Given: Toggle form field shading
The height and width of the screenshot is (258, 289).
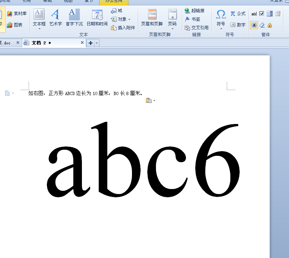Looking at the screenshot, I should [254, 25].
